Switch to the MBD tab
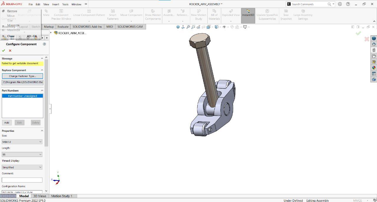Viewport: 377px width, 202px height. [x=110, y=27]
